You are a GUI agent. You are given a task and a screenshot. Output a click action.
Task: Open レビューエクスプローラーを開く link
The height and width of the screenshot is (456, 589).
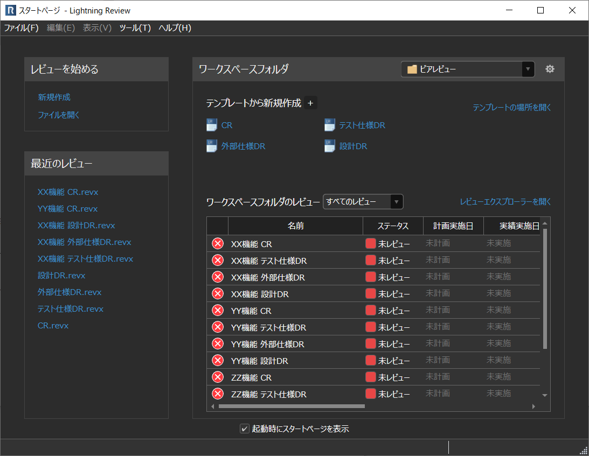click(x=505, y=201)
